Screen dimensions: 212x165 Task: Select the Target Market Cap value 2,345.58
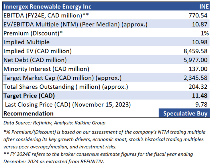click(196, 78)
